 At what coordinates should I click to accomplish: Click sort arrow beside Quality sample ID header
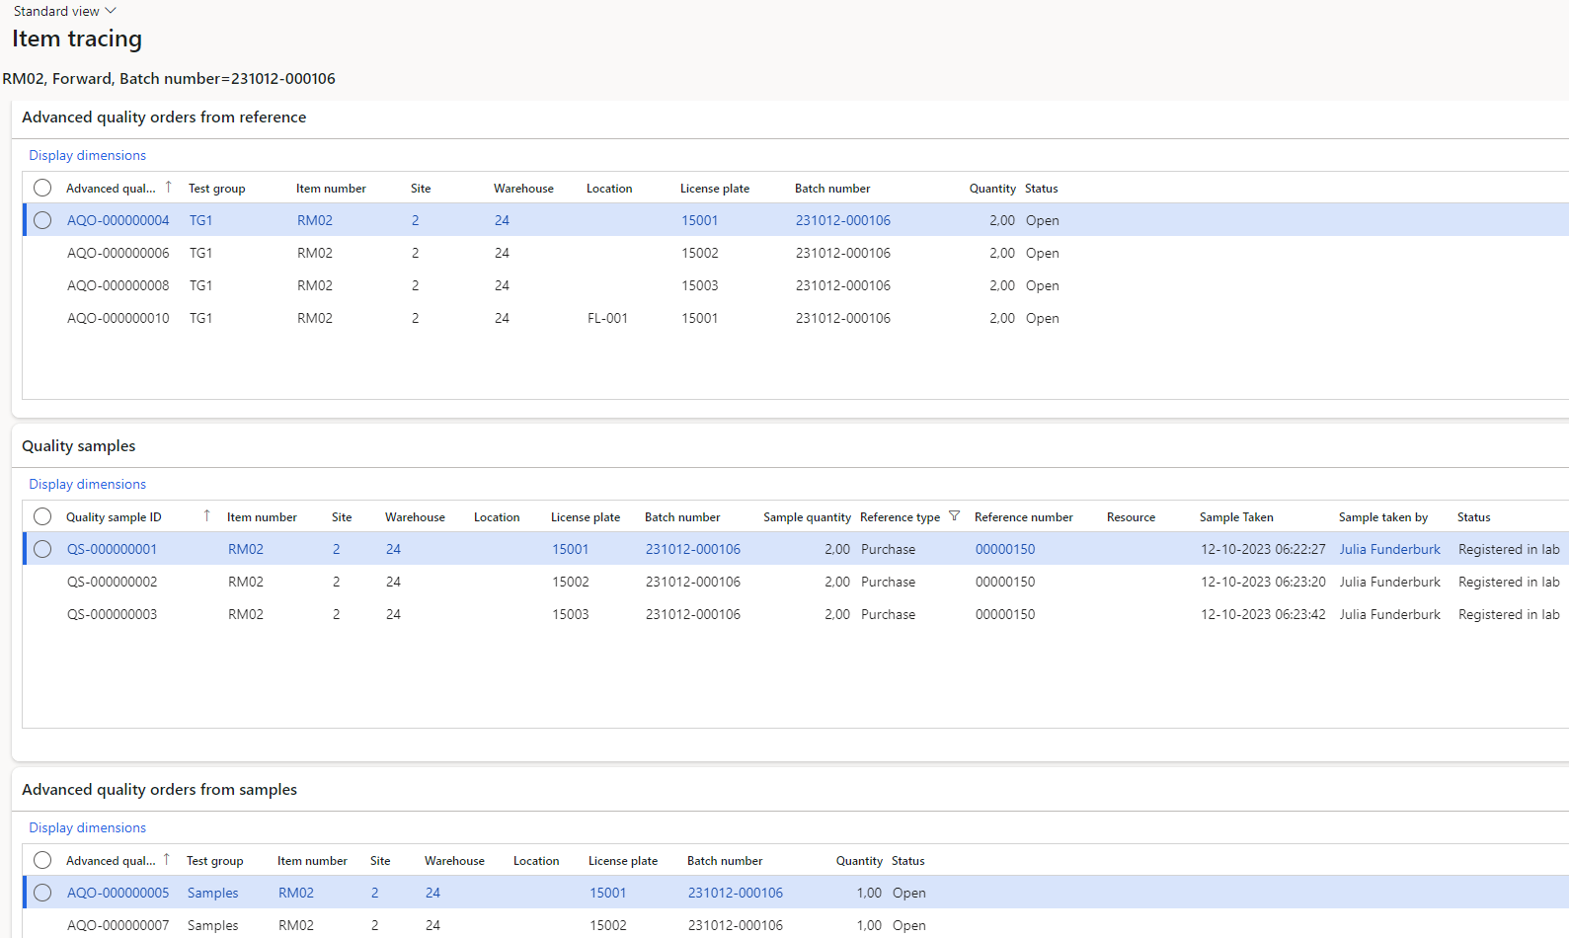206,516
